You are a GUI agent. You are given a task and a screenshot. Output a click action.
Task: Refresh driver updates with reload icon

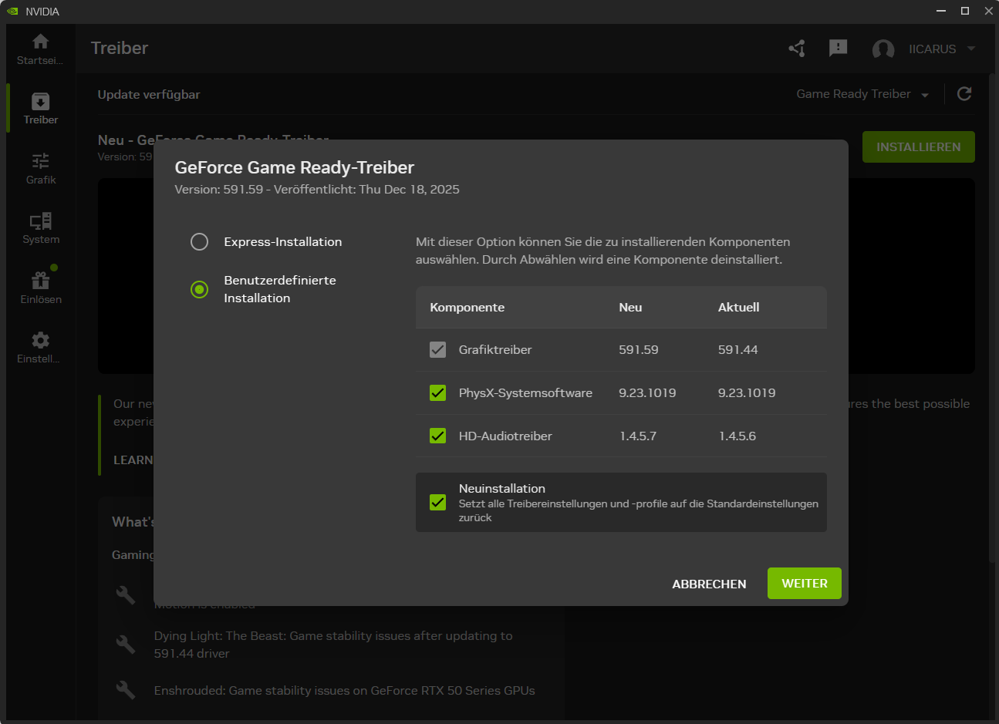964,94
